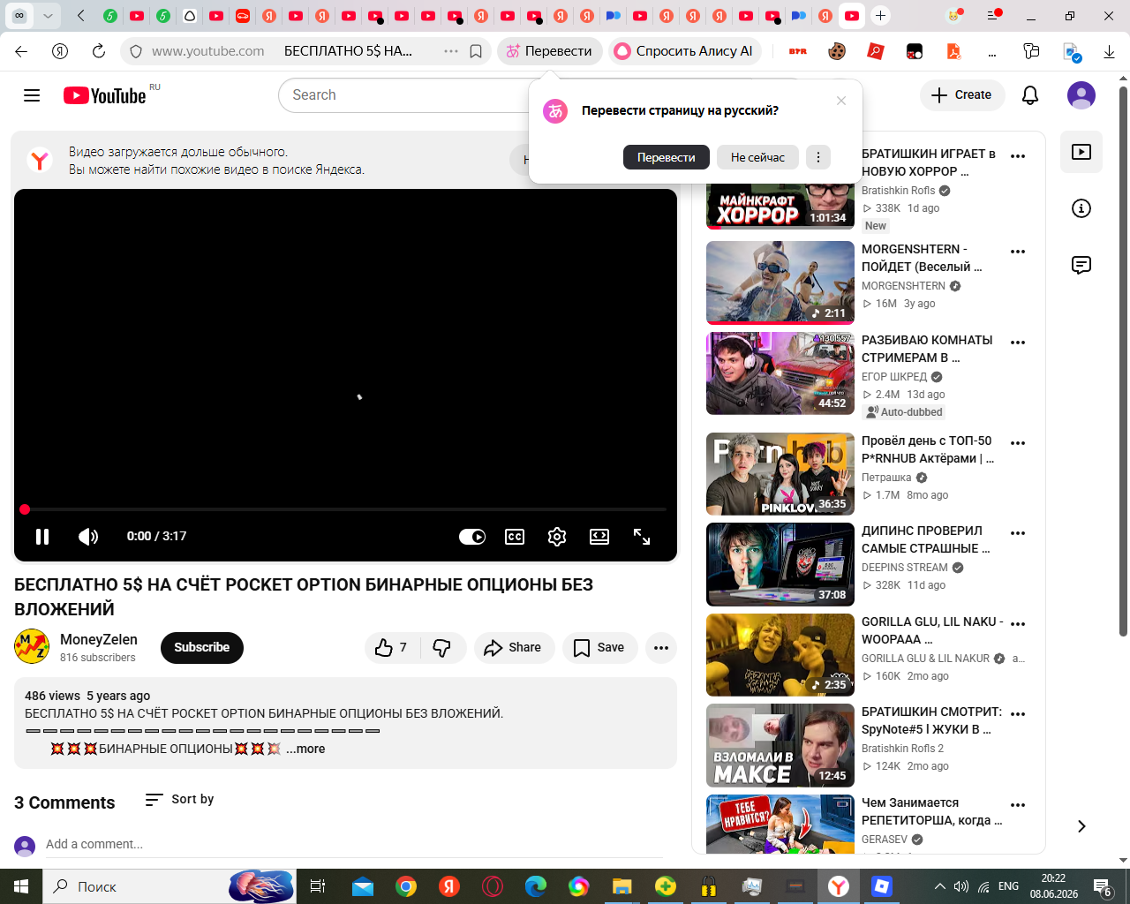This screenshot has height=904, width=1130.
Task: Toggle subtitles with the CC button
Action: [515, 536]
